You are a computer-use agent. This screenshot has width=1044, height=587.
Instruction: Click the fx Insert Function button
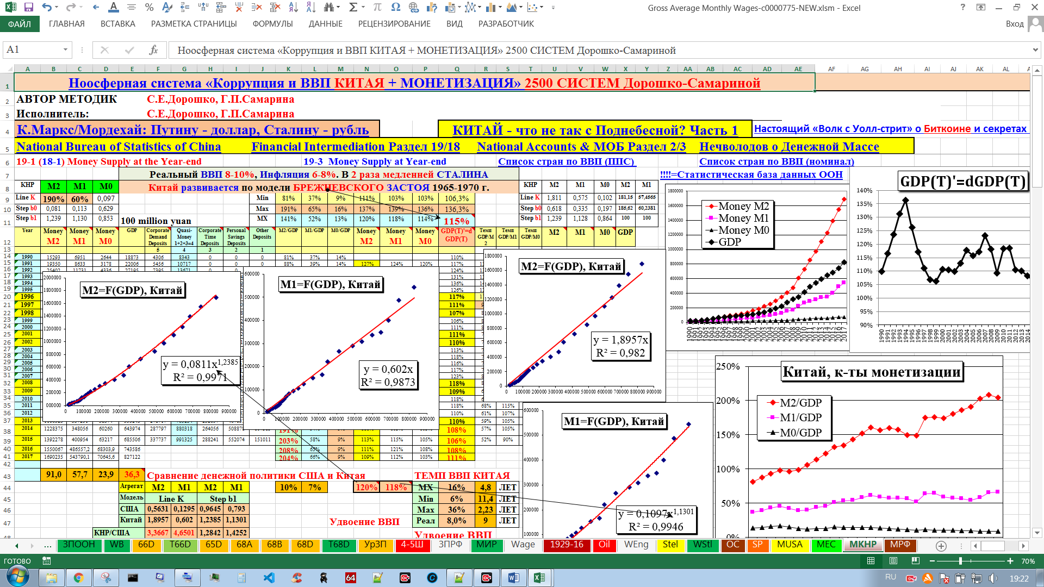tap(153, 50)
